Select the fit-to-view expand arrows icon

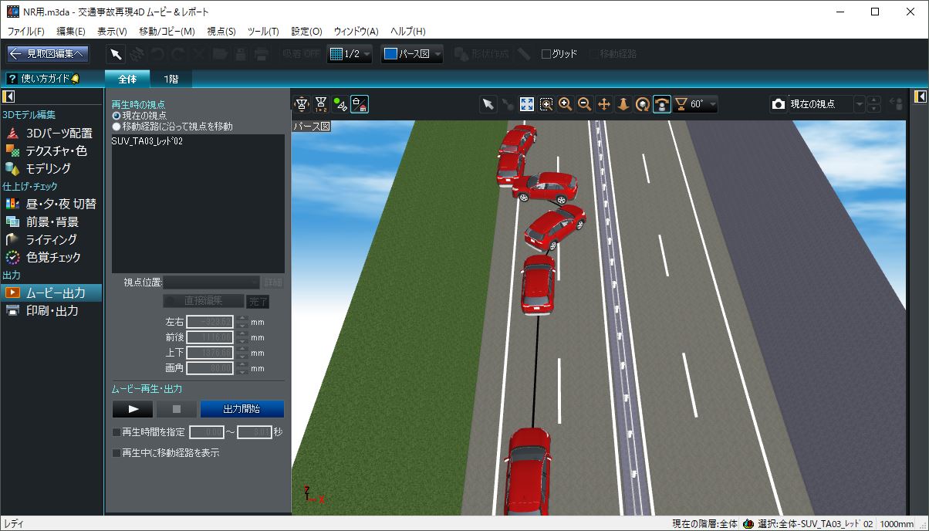[527, 104]
